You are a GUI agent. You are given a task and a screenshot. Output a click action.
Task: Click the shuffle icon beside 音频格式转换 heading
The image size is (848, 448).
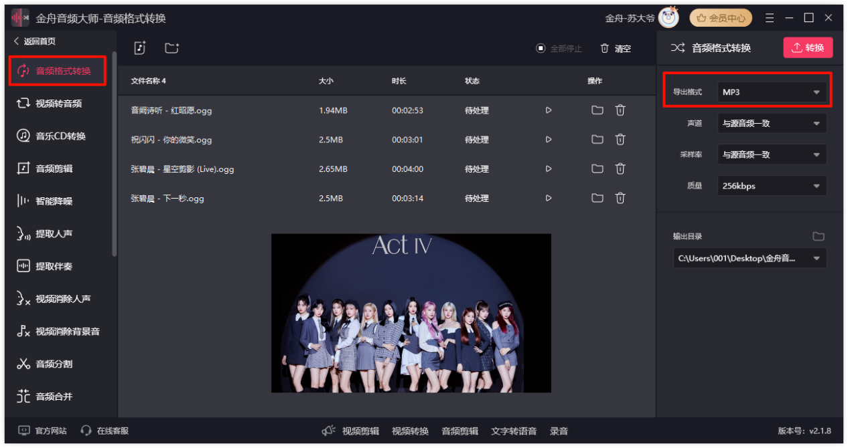click(678, 48)
